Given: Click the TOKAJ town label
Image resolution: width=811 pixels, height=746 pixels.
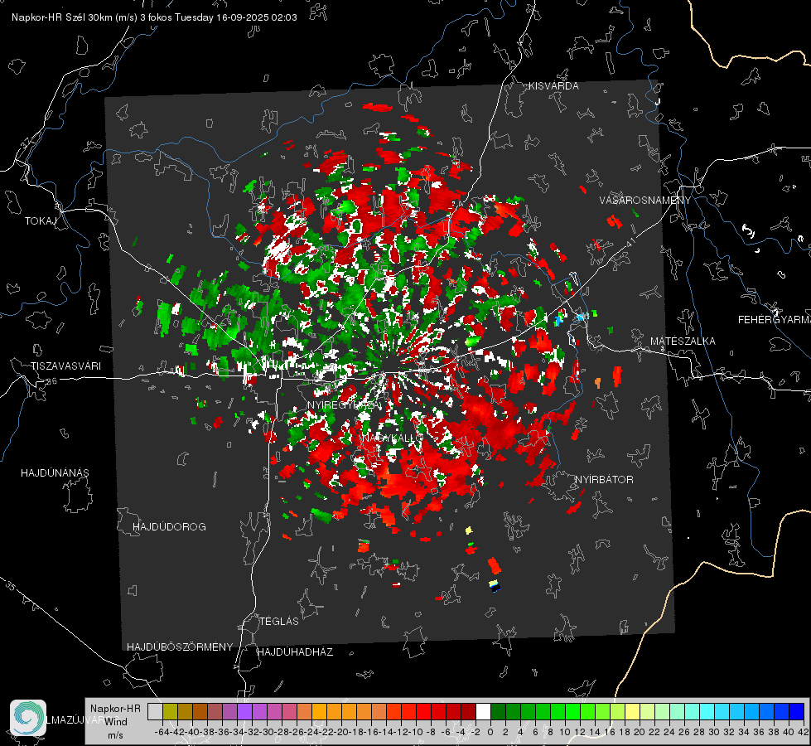Looking at the screenshot, I should 41,221.
